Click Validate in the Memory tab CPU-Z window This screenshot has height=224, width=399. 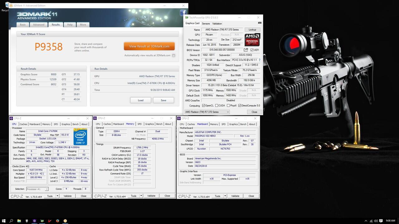click(151, 196)
